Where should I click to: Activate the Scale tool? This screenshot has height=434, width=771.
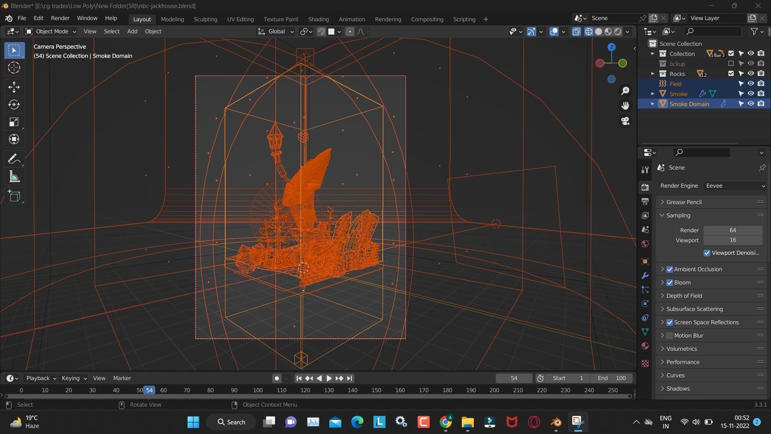[x=14, y=122]
